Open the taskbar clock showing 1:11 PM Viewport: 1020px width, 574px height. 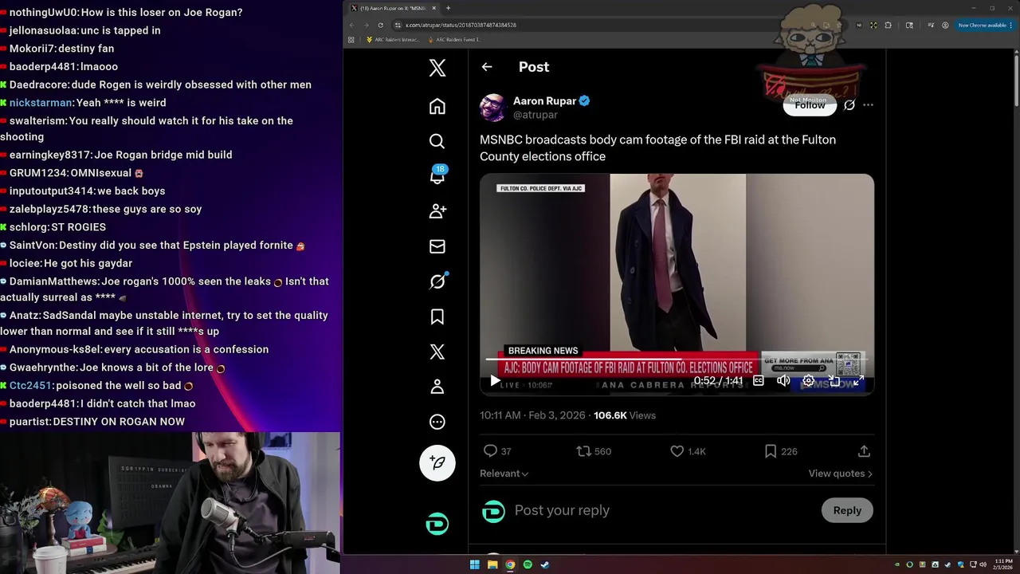pos(1003,564)
